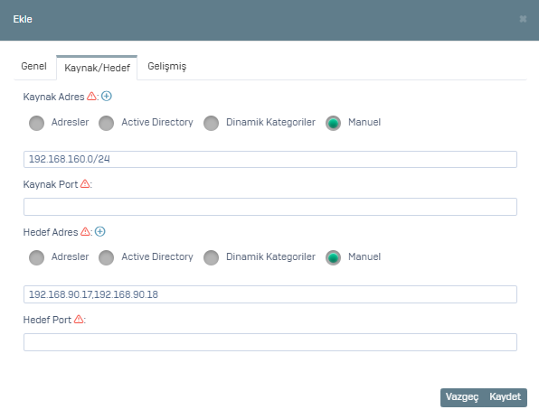539x419 pixels.
Task: Select Dinamik Kategoriler radio under Hedef Adres
Action: click(211, 257)
